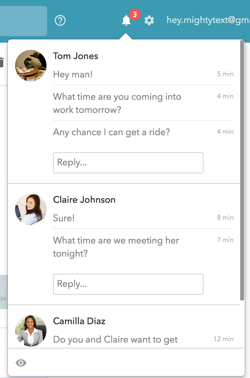Click Tom Jones's cat profile picture
The width and height of the screenshot is (250, 378).
30,65
